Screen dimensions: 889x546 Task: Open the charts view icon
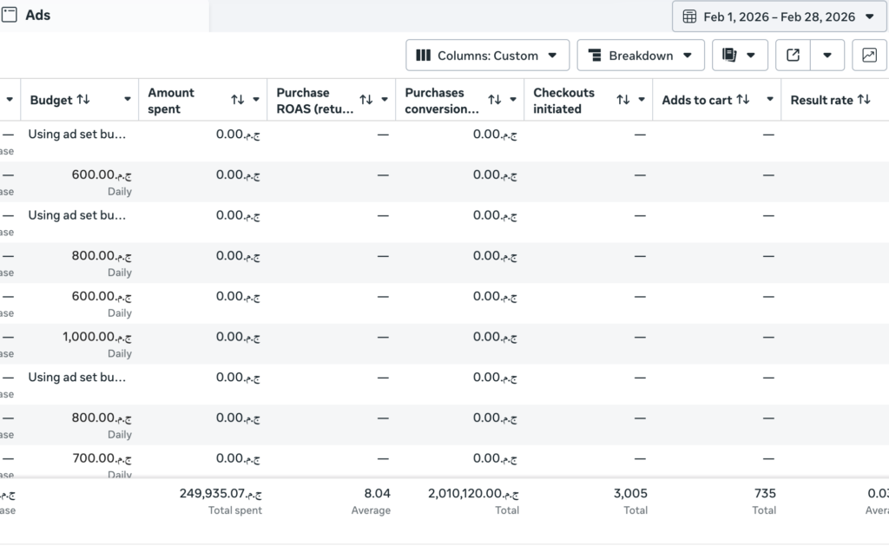tap(869, 55)
